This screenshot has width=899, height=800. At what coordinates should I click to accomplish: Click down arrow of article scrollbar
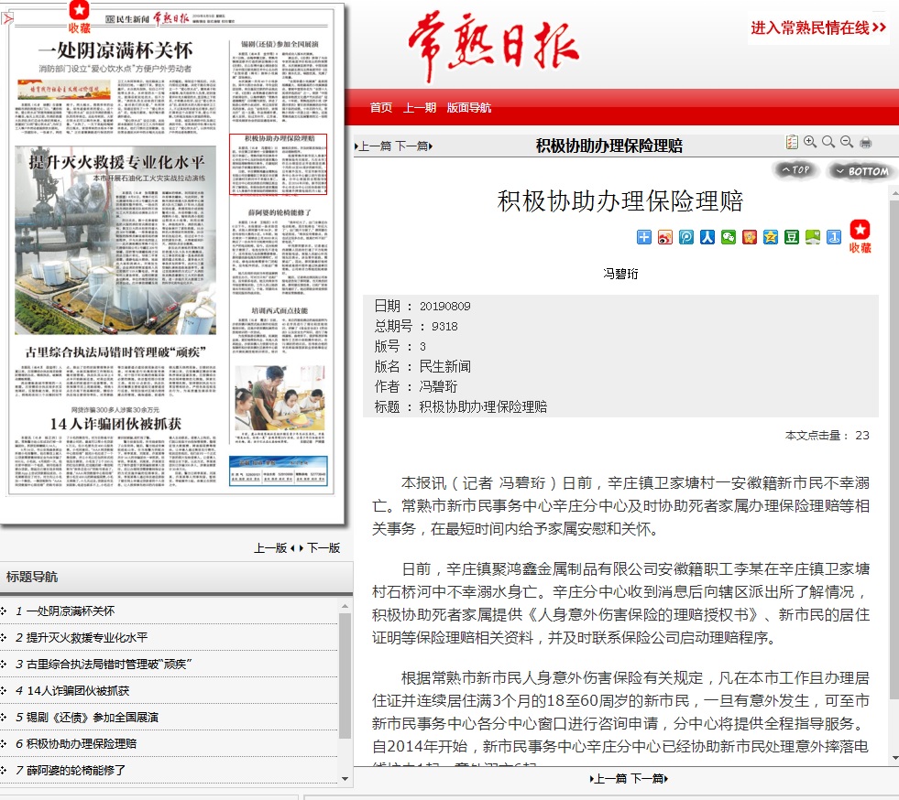[x=894, y=759]
